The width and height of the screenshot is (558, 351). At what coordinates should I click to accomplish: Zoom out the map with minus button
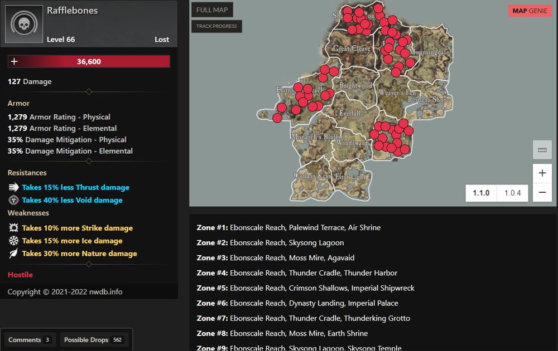click(542, 192)
